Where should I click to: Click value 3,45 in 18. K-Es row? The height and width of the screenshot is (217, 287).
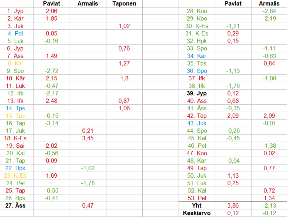coord(88,138)
